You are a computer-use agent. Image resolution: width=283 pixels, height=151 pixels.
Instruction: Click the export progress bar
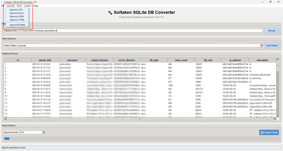(x=141, y=139)
